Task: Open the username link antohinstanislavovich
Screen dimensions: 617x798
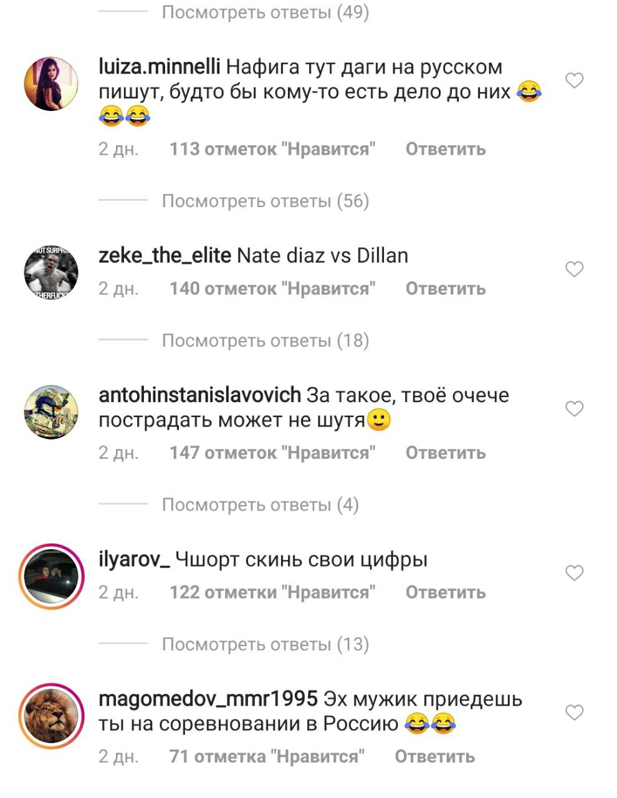Action: (200, 395)
